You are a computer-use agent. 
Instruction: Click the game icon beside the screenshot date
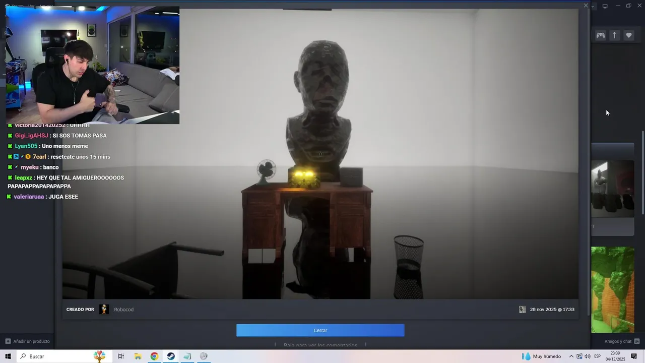[x=523, y=309]
